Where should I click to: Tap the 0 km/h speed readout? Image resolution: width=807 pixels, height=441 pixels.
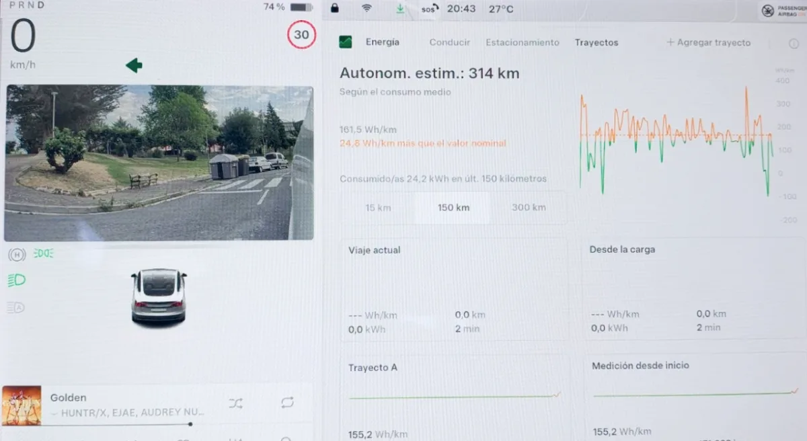tap(23, 42)
